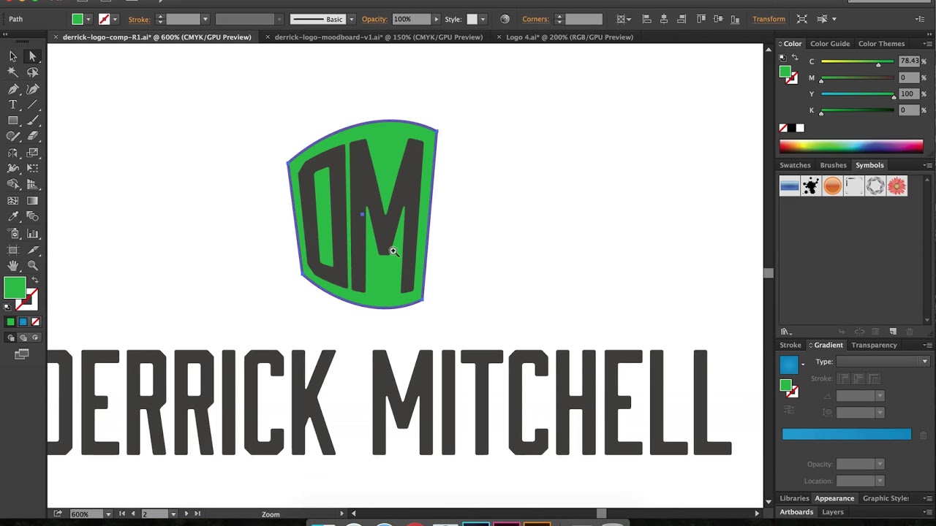This screenshot has height=526, width=936.
Task: Pick a color from the CMYK spectrum bar
Action: [851, 146]
